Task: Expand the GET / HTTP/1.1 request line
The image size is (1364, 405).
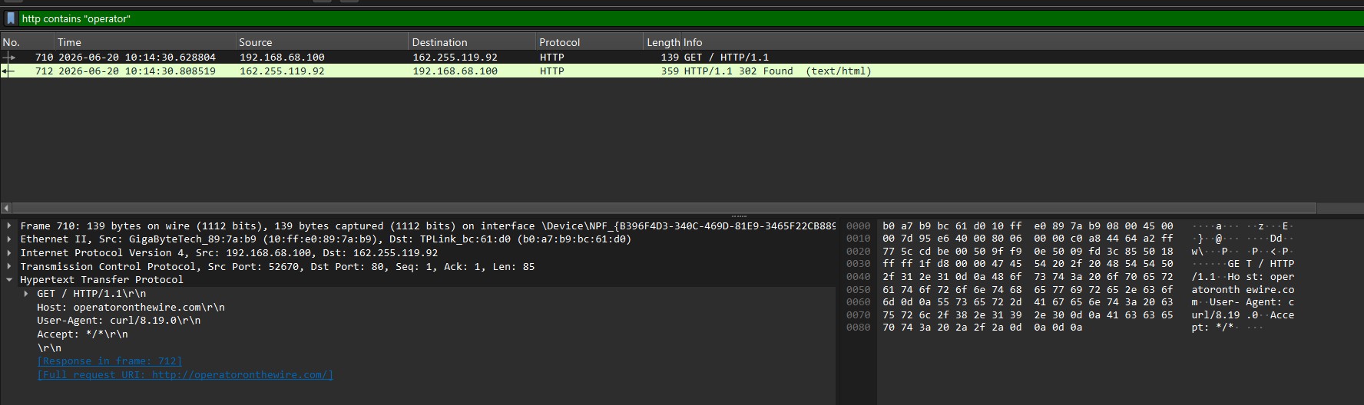Action: [x=26, y=294]
